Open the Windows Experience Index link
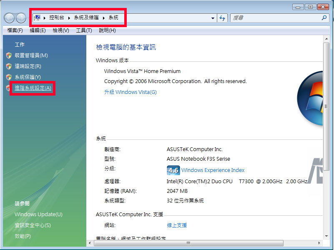 [x=213, y=170]
